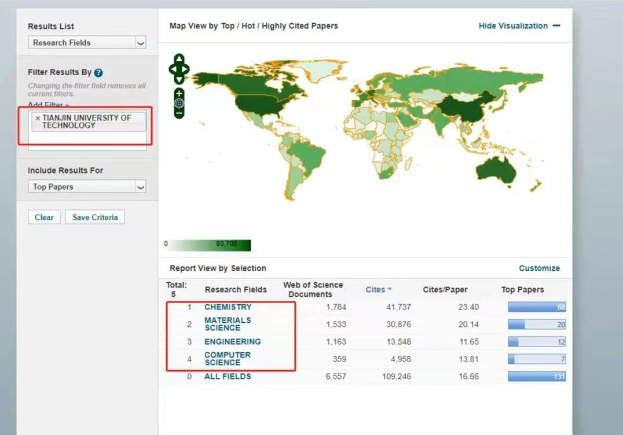The height and width of the screenshot is (435, 623).
Task: Remove the Tianjin University of Technology filter
Action: pos(38,118)
